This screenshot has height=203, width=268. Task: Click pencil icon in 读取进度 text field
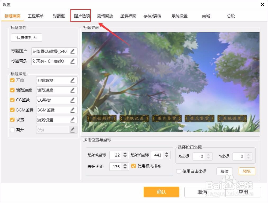pos(72,90)
